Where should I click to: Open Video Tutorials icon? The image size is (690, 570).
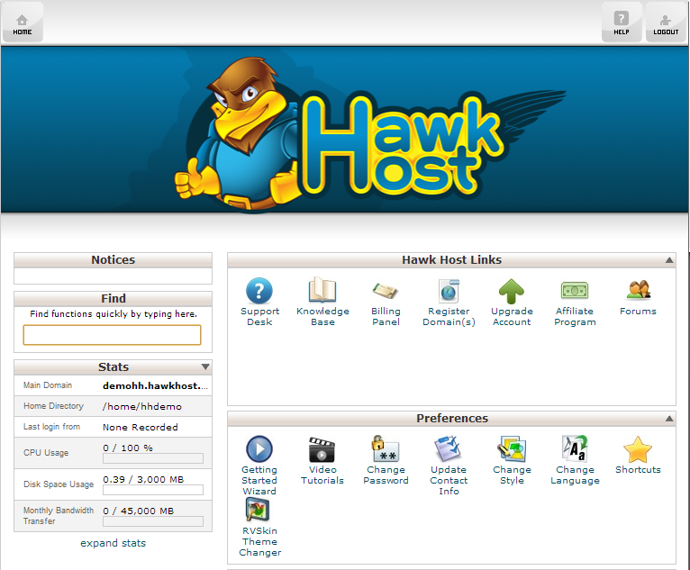coord(322,449)
